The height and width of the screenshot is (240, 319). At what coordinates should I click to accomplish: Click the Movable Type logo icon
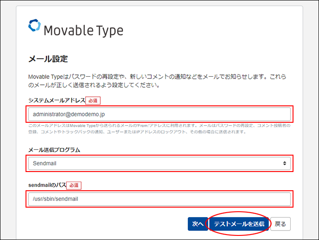coord(34,26)
